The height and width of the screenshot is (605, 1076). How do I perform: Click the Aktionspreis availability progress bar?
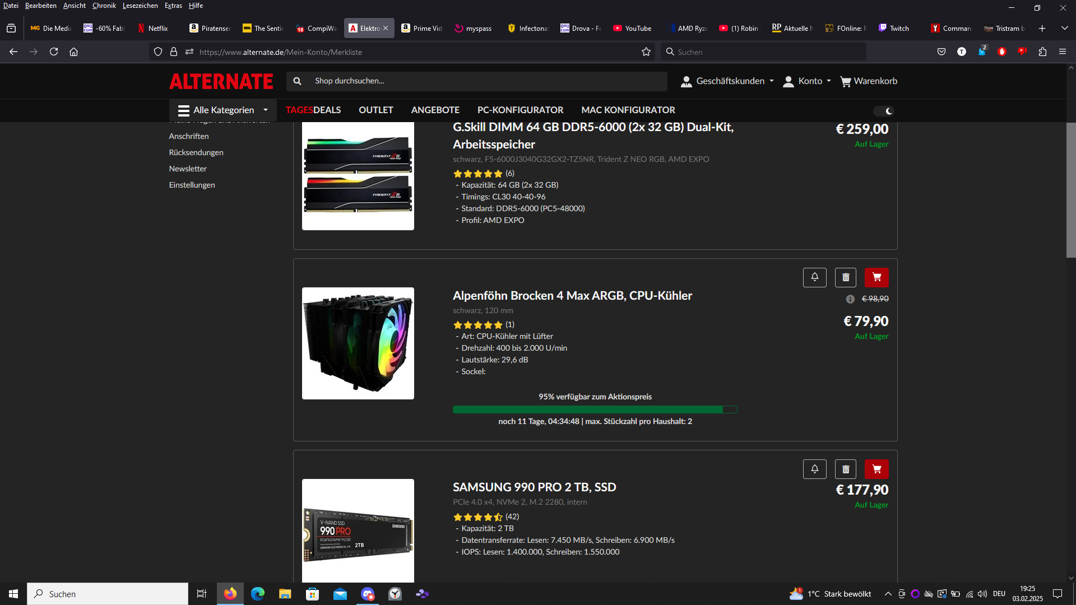point(595,409)
